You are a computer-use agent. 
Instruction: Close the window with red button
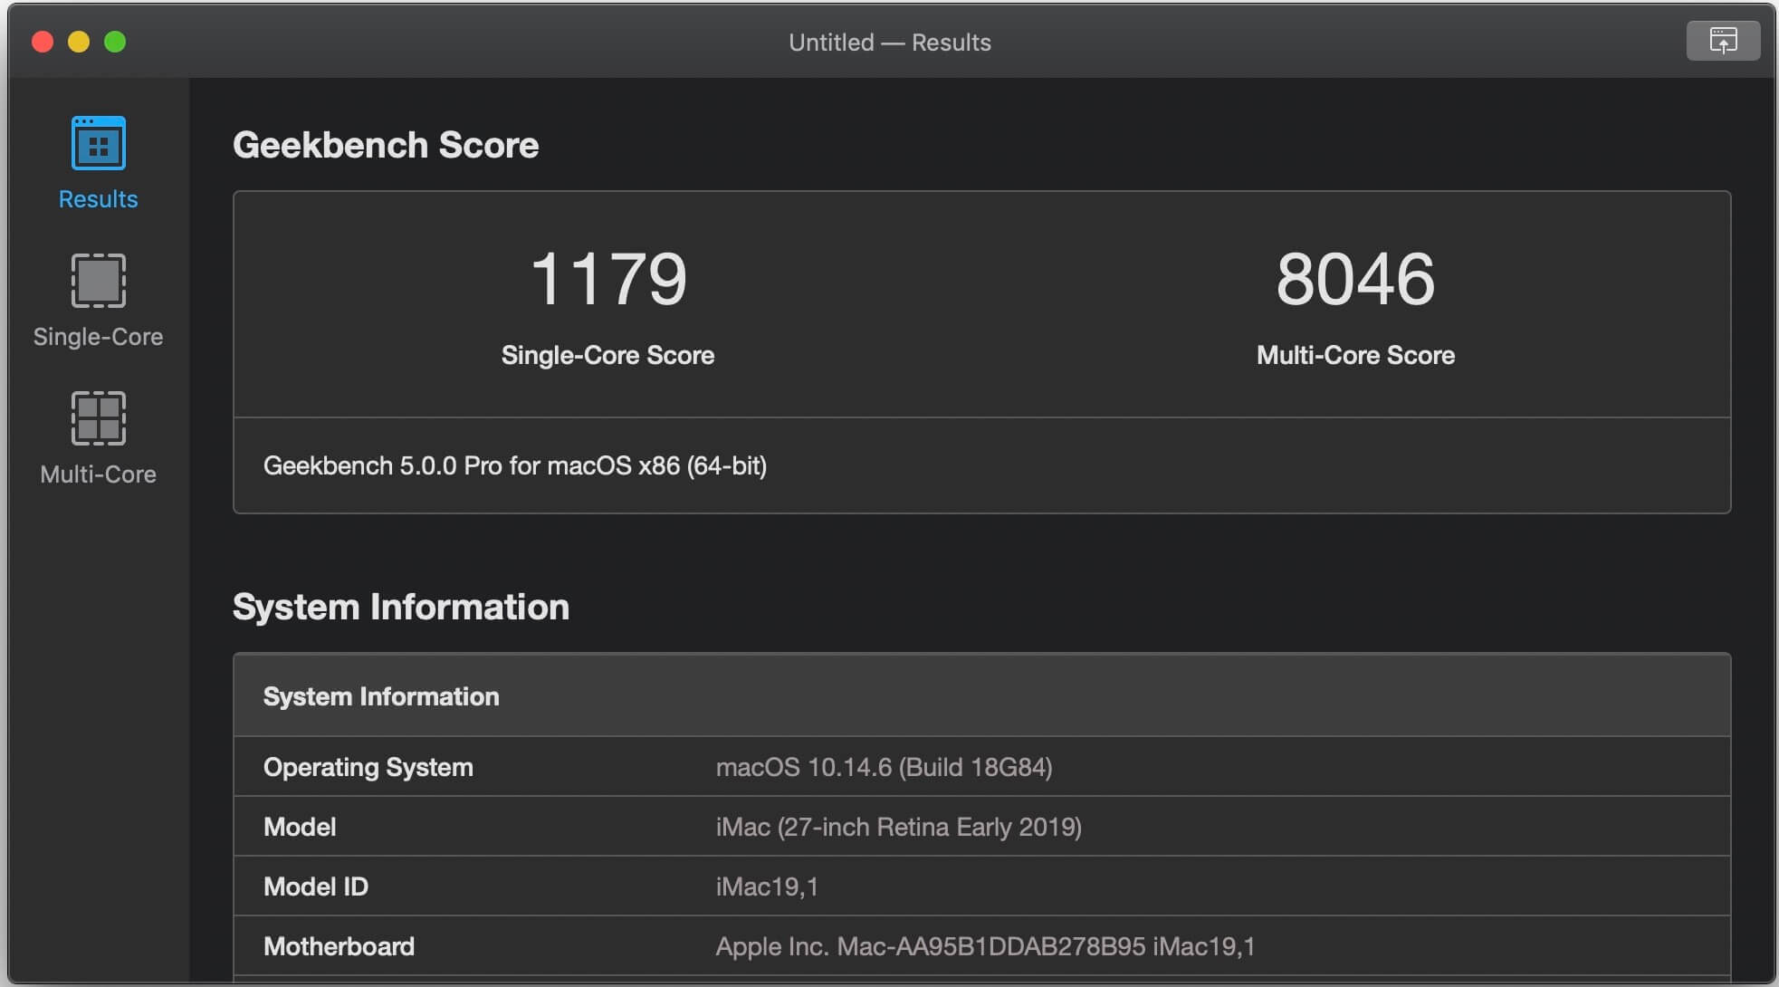tap(43, 42)
